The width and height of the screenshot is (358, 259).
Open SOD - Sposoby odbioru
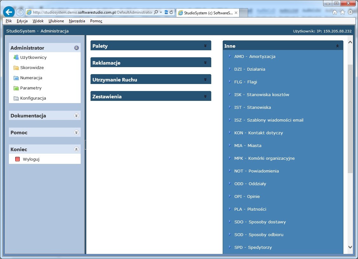point(259,234)
